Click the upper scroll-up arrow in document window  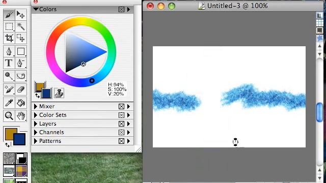pos(319,46)
